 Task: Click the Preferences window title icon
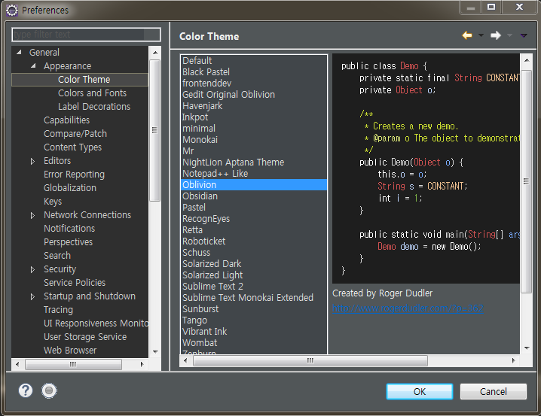[x=11, y=10]
